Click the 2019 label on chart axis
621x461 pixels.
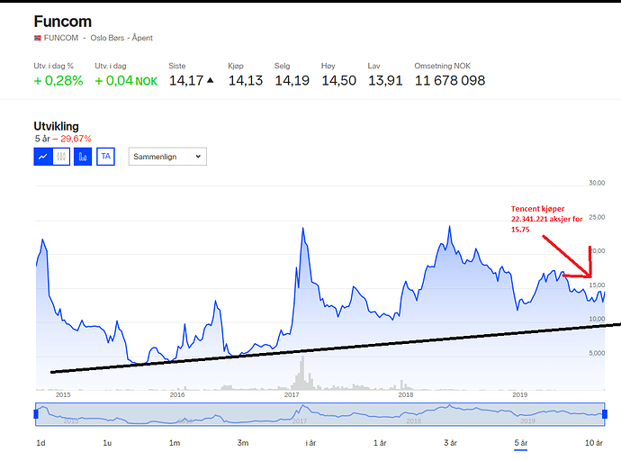[x=519, y=395]
